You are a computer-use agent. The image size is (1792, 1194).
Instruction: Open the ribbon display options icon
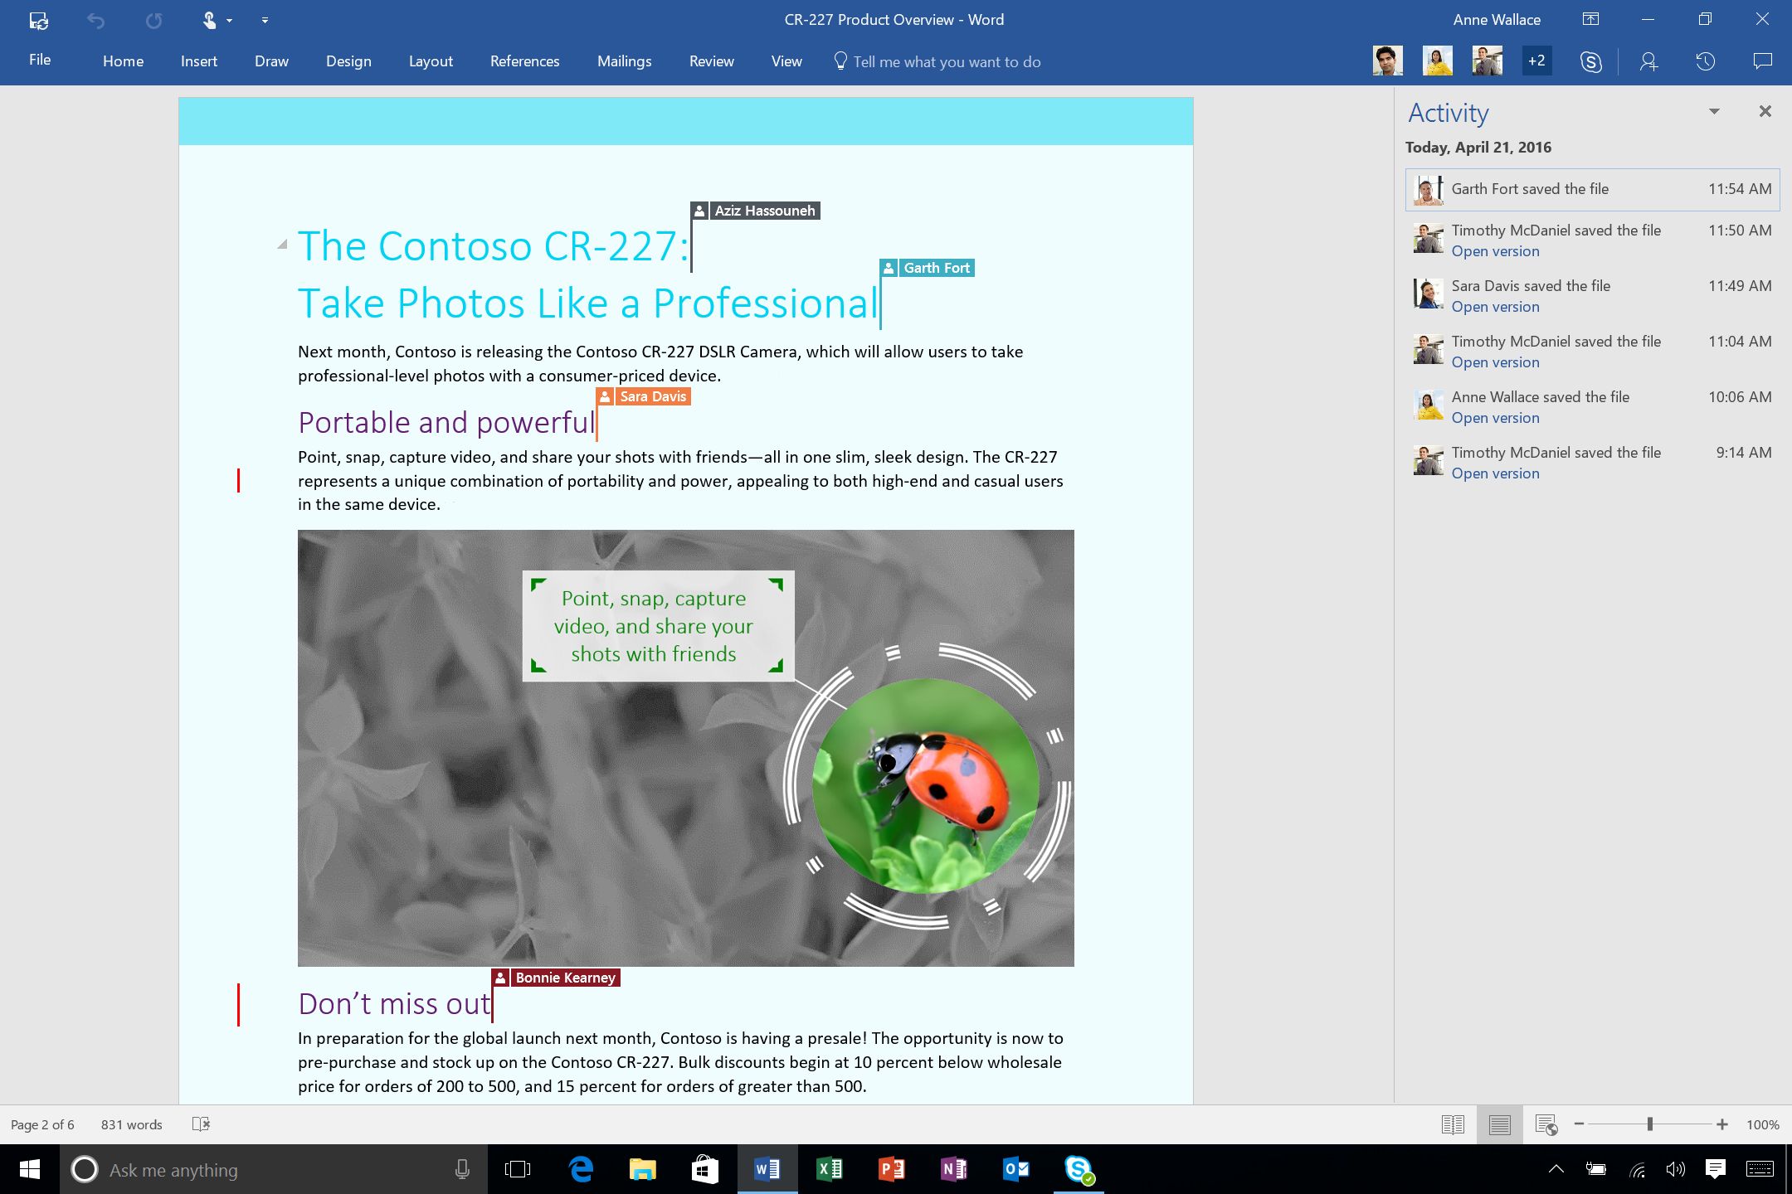click(x=1590, y=20)
